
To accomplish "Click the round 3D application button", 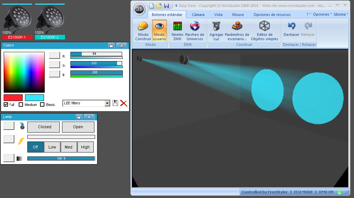I will [x=139, y=9].
